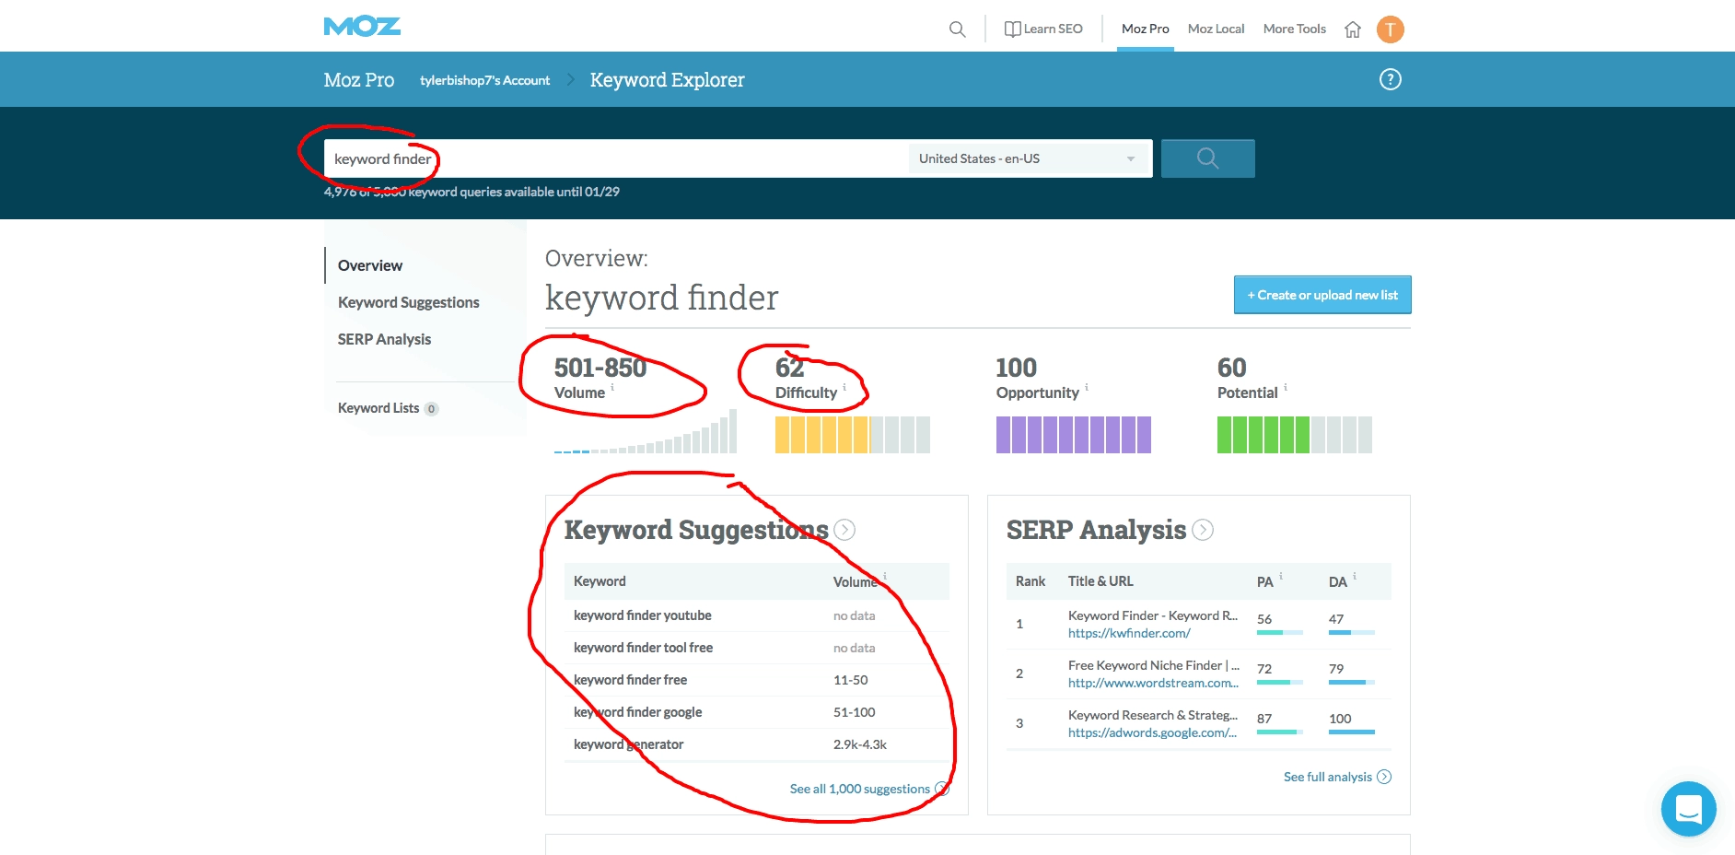Click Difficulty info icon
This screenshot has width=1735, height=855.
point(844,388)
